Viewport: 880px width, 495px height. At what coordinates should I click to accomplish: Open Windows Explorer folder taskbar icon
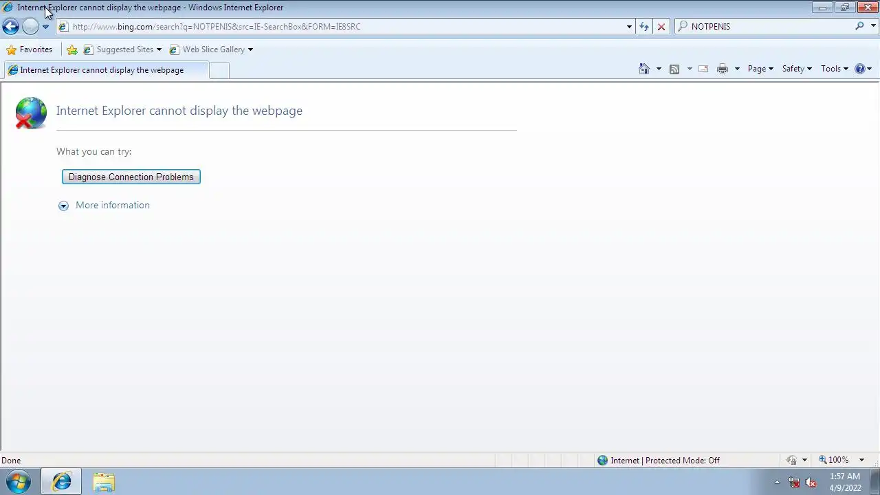[104, 482]
